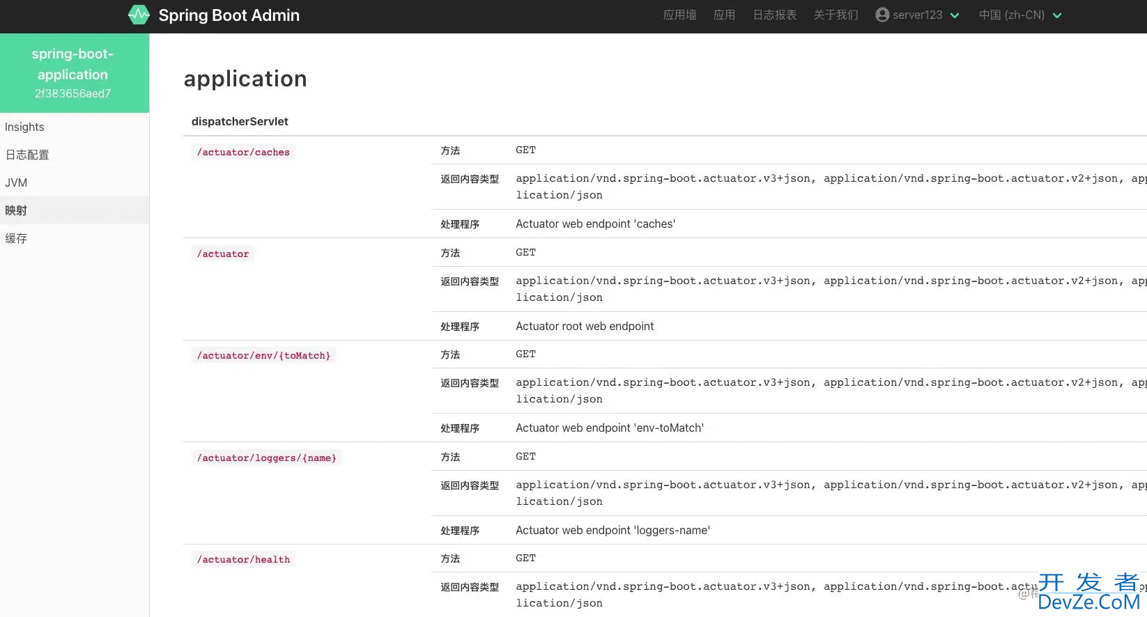
Task: Open 日志配置 in the sidebar
Action: pos(75,155)
